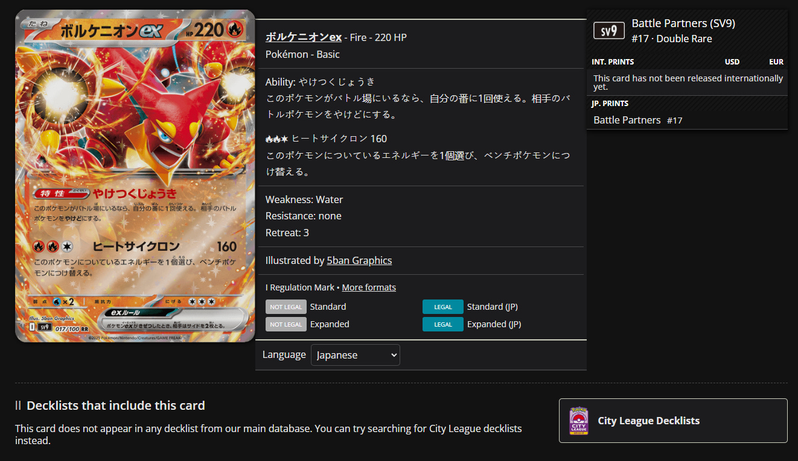
Task: Click the #17 · Double Rare text
Action: (672, 39)
